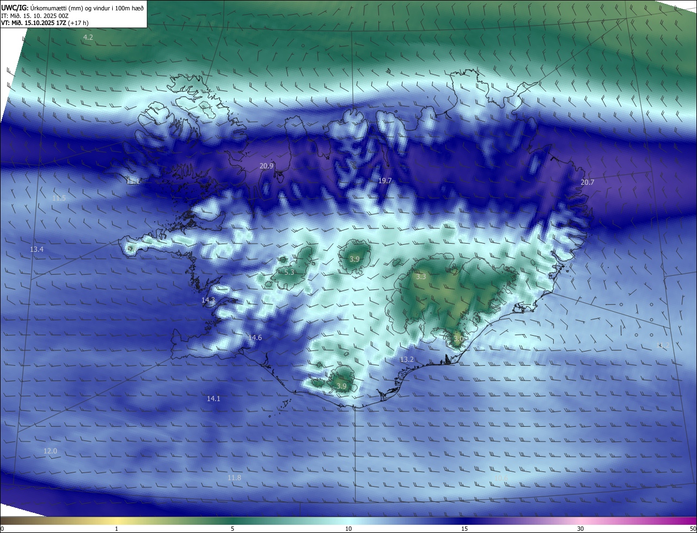Click the 19.7 value label on the map

click(x=385, y=180)
